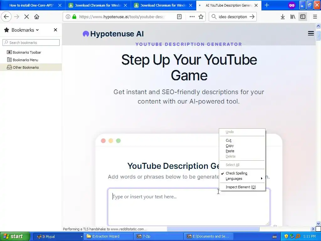Choose Inspect Element from context menu
The width and height of the screenshot is (321, 241).
coord(242,187)
